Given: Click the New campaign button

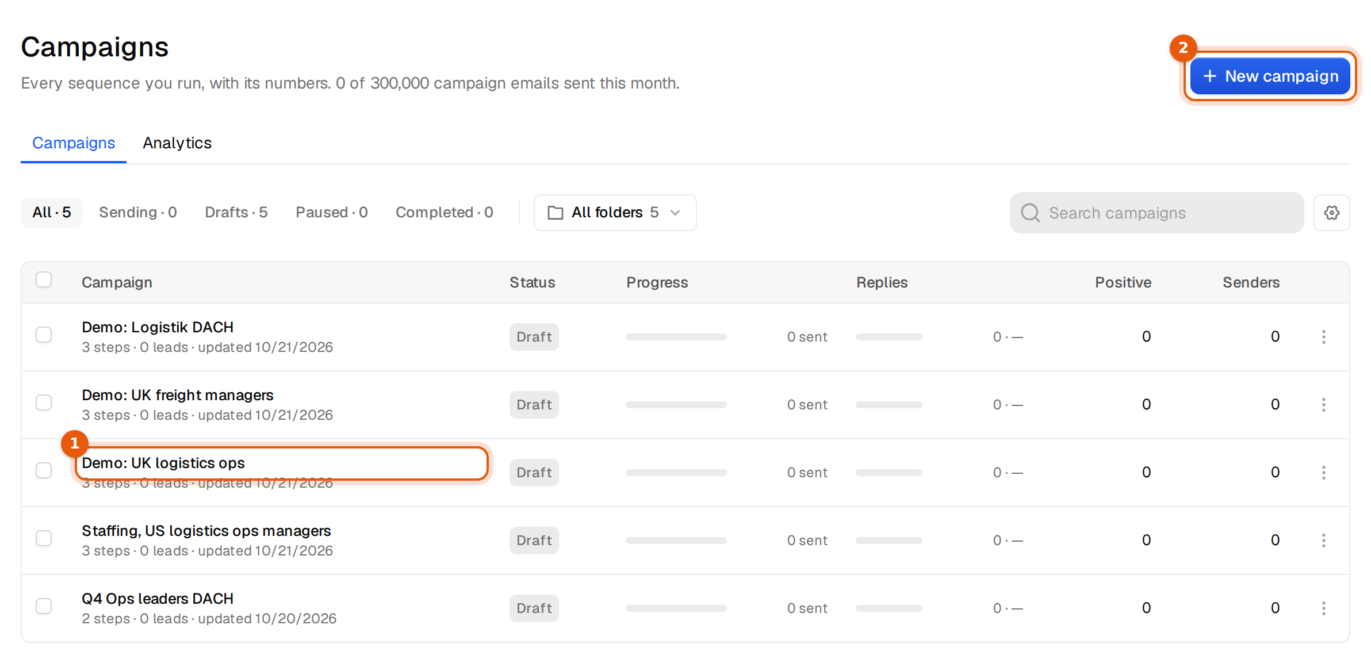Looking at the screenshot, I should (1270, 76).
